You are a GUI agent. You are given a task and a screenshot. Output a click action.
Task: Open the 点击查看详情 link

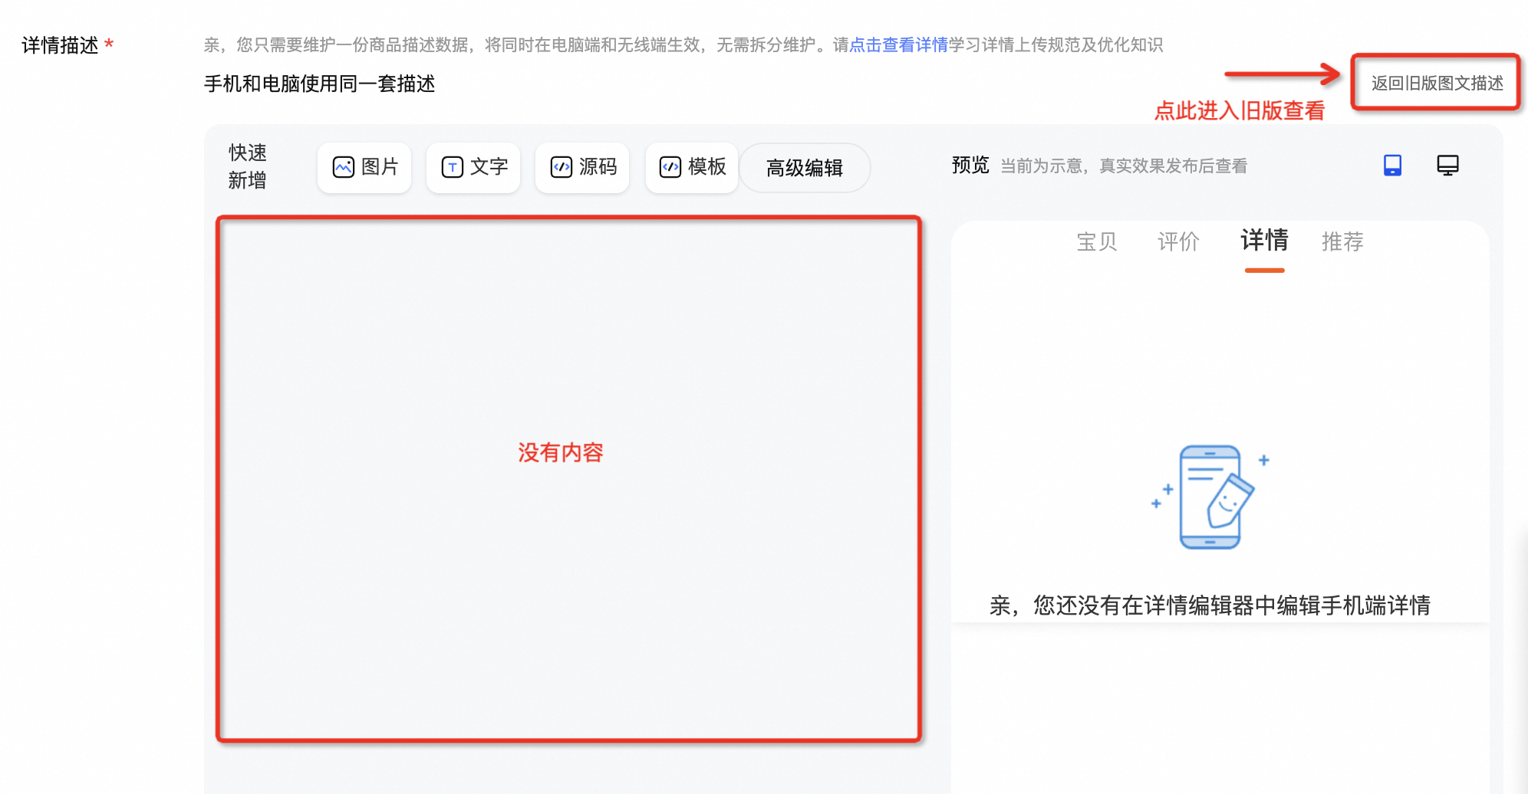(x=898, y=45)
